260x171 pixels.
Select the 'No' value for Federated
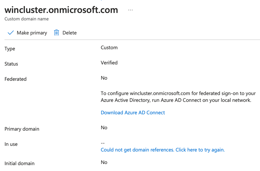(x=104, y=78)
